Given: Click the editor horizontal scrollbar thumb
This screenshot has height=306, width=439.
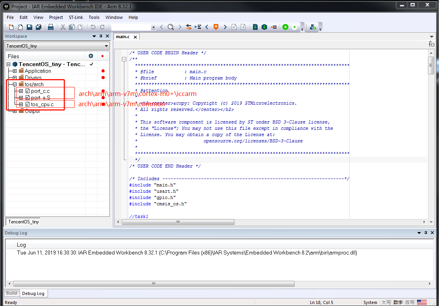Looking at the screenshot, I should click(178, 222).
